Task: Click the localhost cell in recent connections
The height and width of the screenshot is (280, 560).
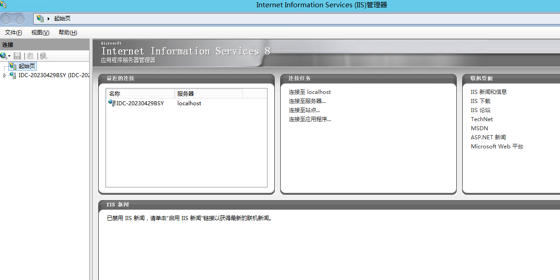Action: coord(189,103)
